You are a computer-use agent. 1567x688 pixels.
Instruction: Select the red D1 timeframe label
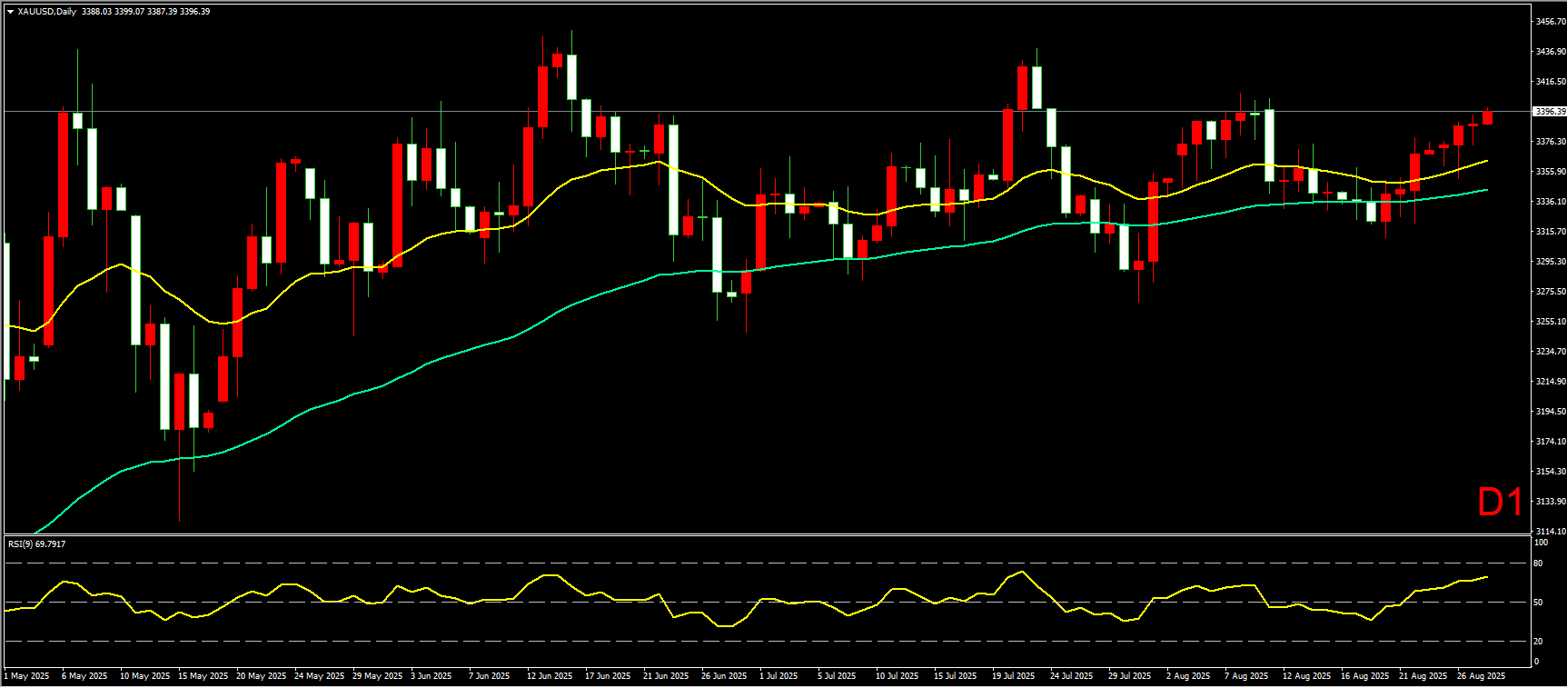tap(1499, 503)
